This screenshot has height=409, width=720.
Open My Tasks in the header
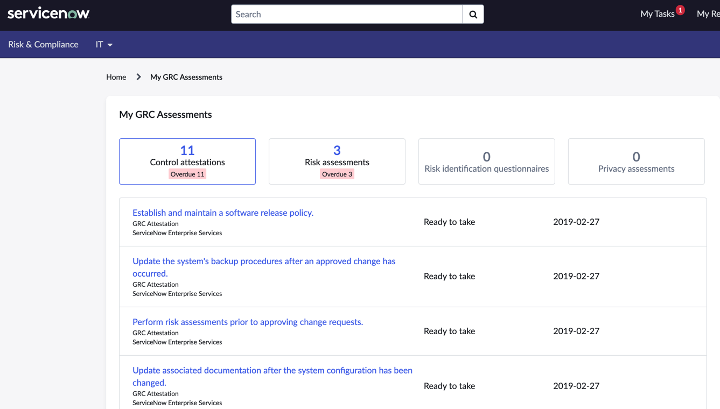click(657, 14)
